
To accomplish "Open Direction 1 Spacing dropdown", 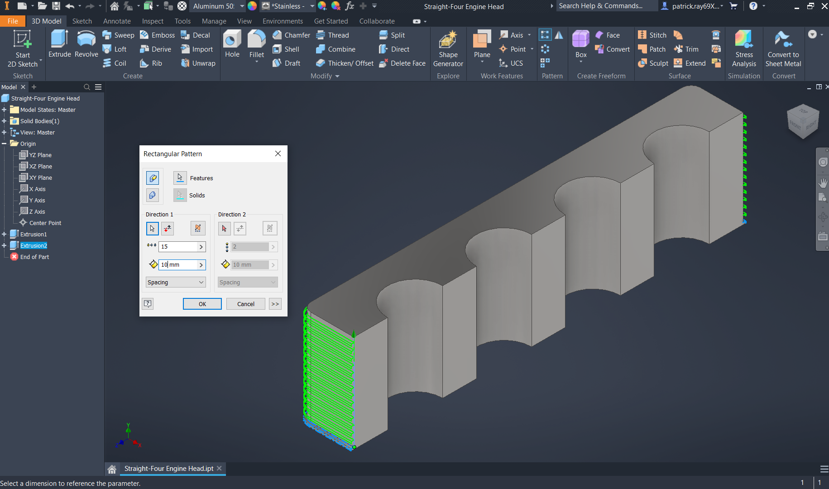I will (176, 282).
